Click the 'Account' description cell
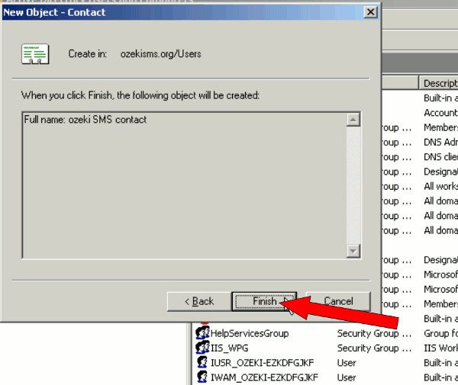Viewport: 458px width, 385px height. (x=440, y=113)
